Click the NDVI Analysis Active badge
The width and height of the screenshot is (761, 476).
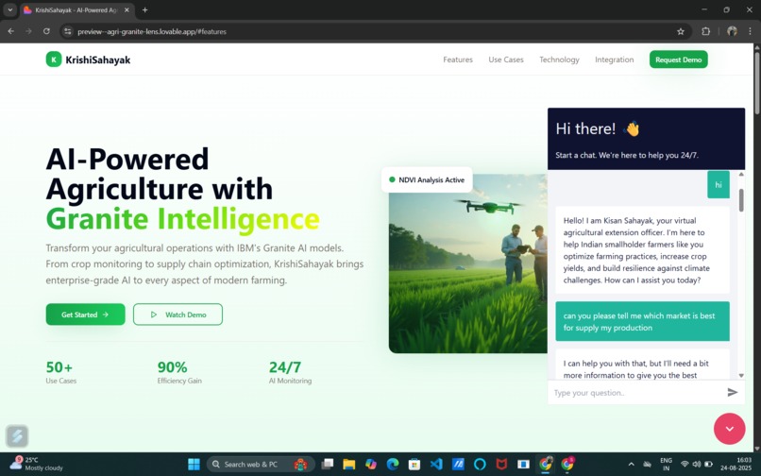(427, 179)
